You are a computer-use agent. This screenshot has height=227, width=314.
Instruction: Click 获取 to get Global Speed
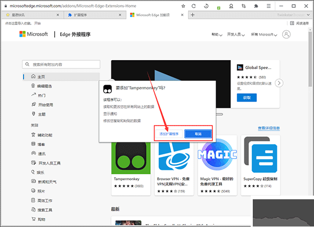(246, 97)
